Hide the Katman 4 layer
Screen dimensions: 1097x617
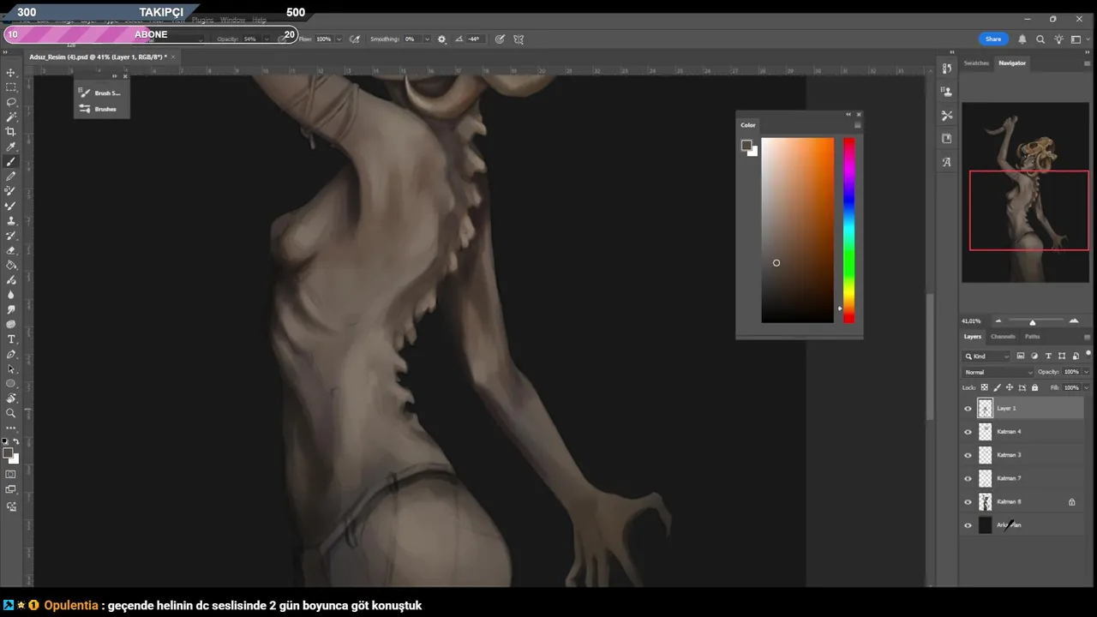click(x=968, y=432)
